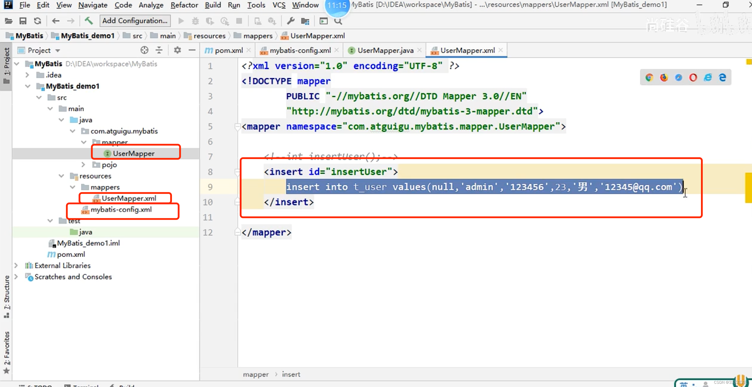Select MyBatis_demo1.iml file

tap(84, 243)
